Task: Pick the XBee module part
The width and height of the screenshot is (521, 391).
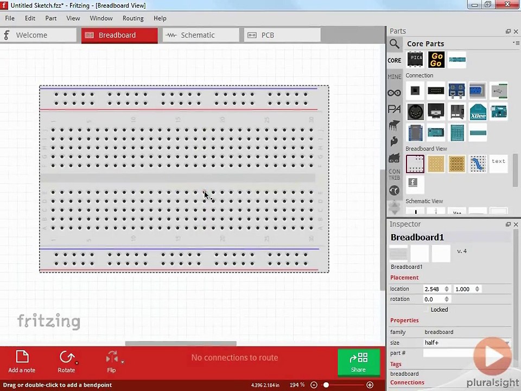Action: pyautogui.click(x=478, y=112)
